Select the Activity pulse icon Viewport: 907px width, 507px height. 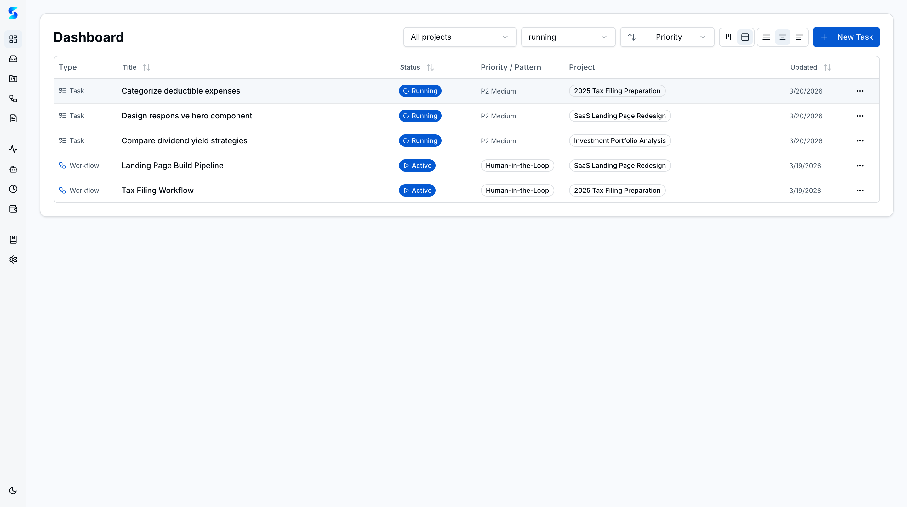(13, 149)
